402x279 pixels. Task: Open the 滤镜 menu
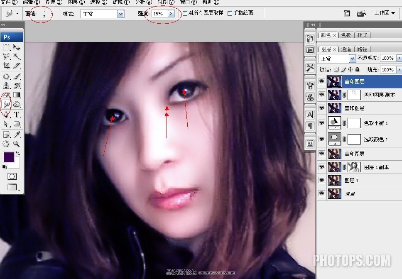pyautogui.click(x=121, y=2)
